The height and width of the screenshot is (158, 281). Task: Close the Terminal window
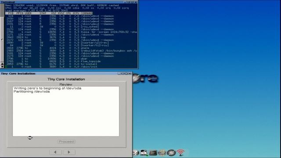point(136,2)
